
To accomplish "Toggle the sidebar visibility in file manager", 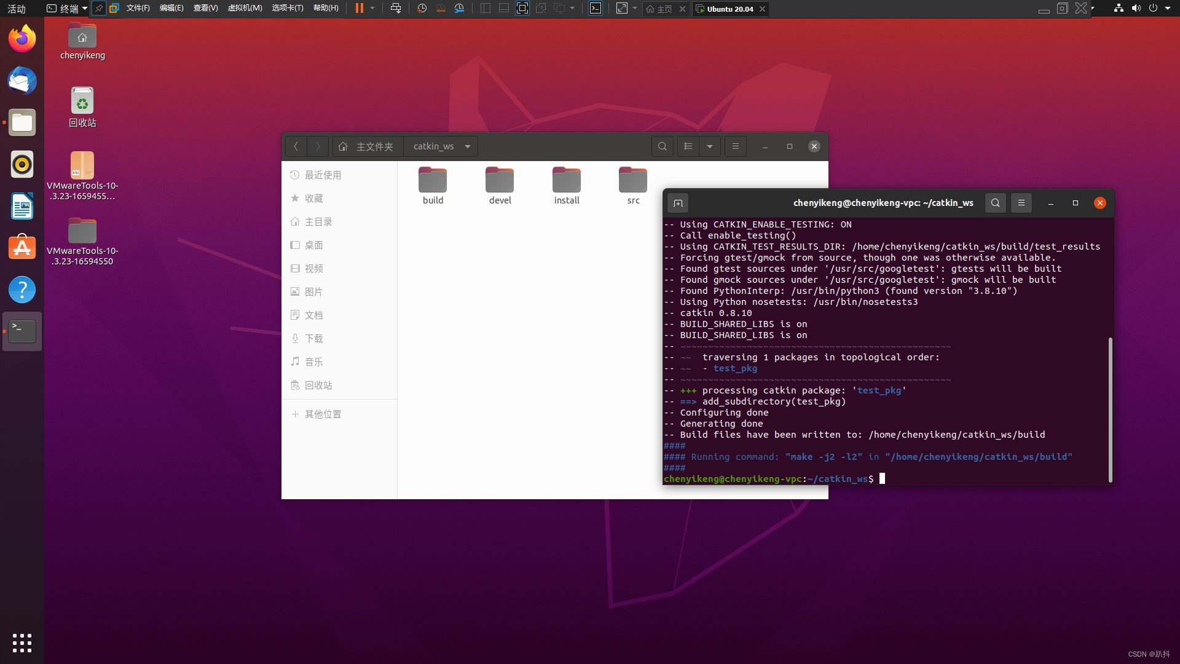I will point(735,146).
